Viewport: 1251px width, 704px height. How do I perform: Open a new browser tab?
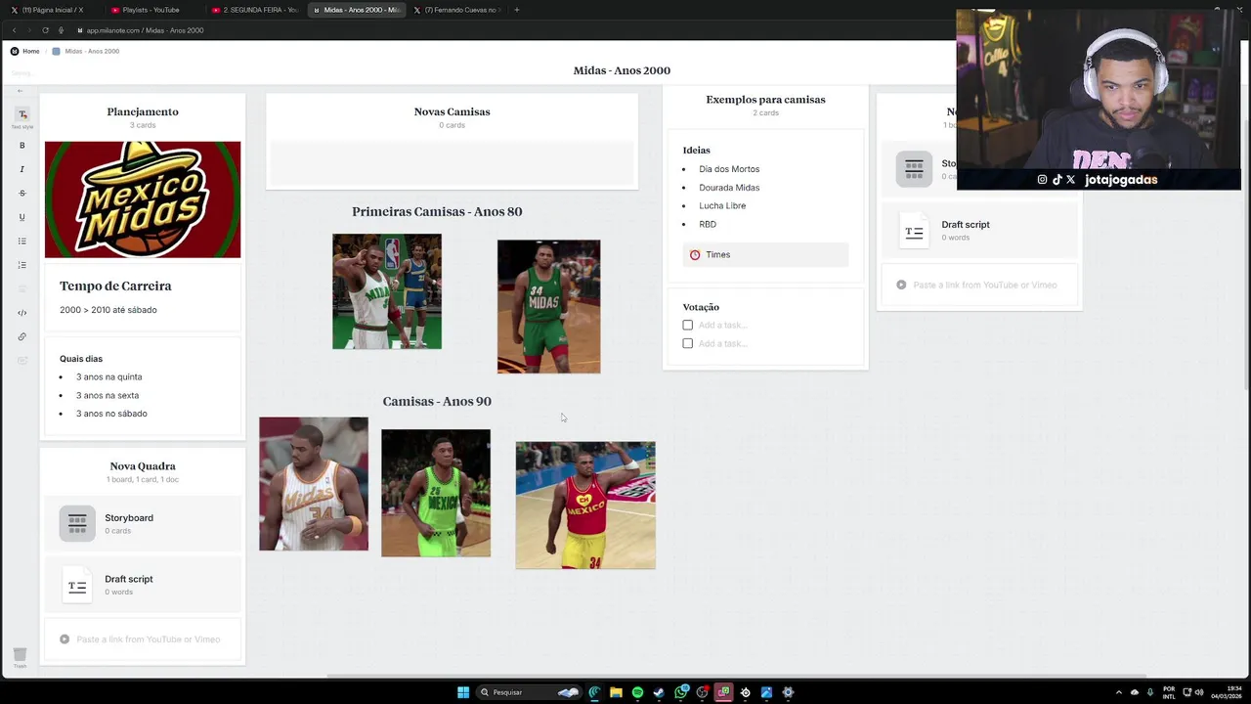pyautogui.click(x=517, y=10)
